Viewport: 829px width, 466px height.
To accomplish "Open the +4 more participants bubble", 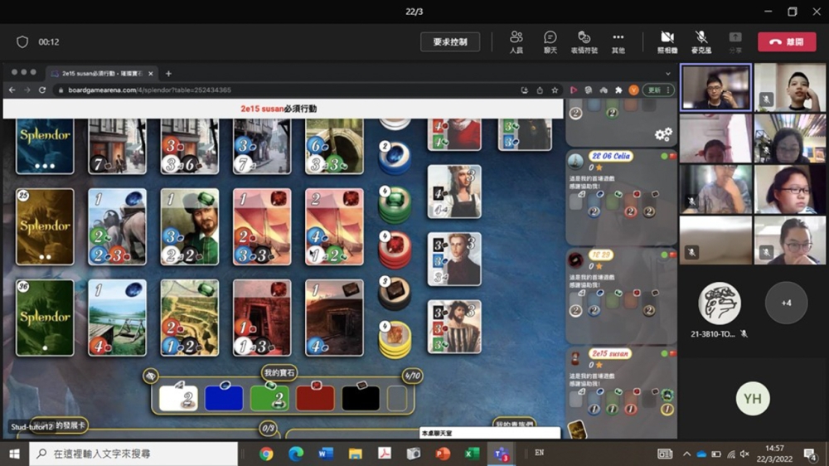I will coord(786,303).
